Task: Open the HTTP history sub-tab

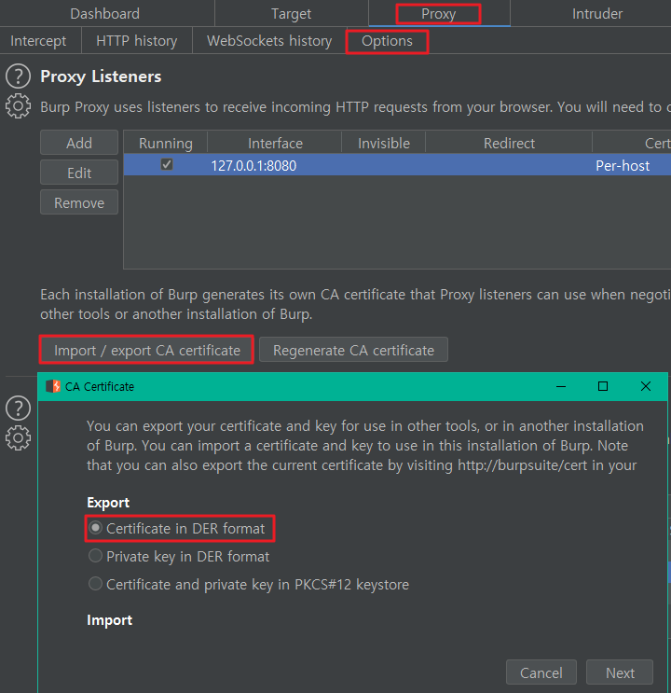Action: point(137,41)
